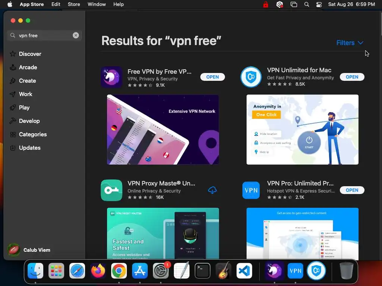Select the VPN Pro: Unlimited Pr... title

point(300,183)
